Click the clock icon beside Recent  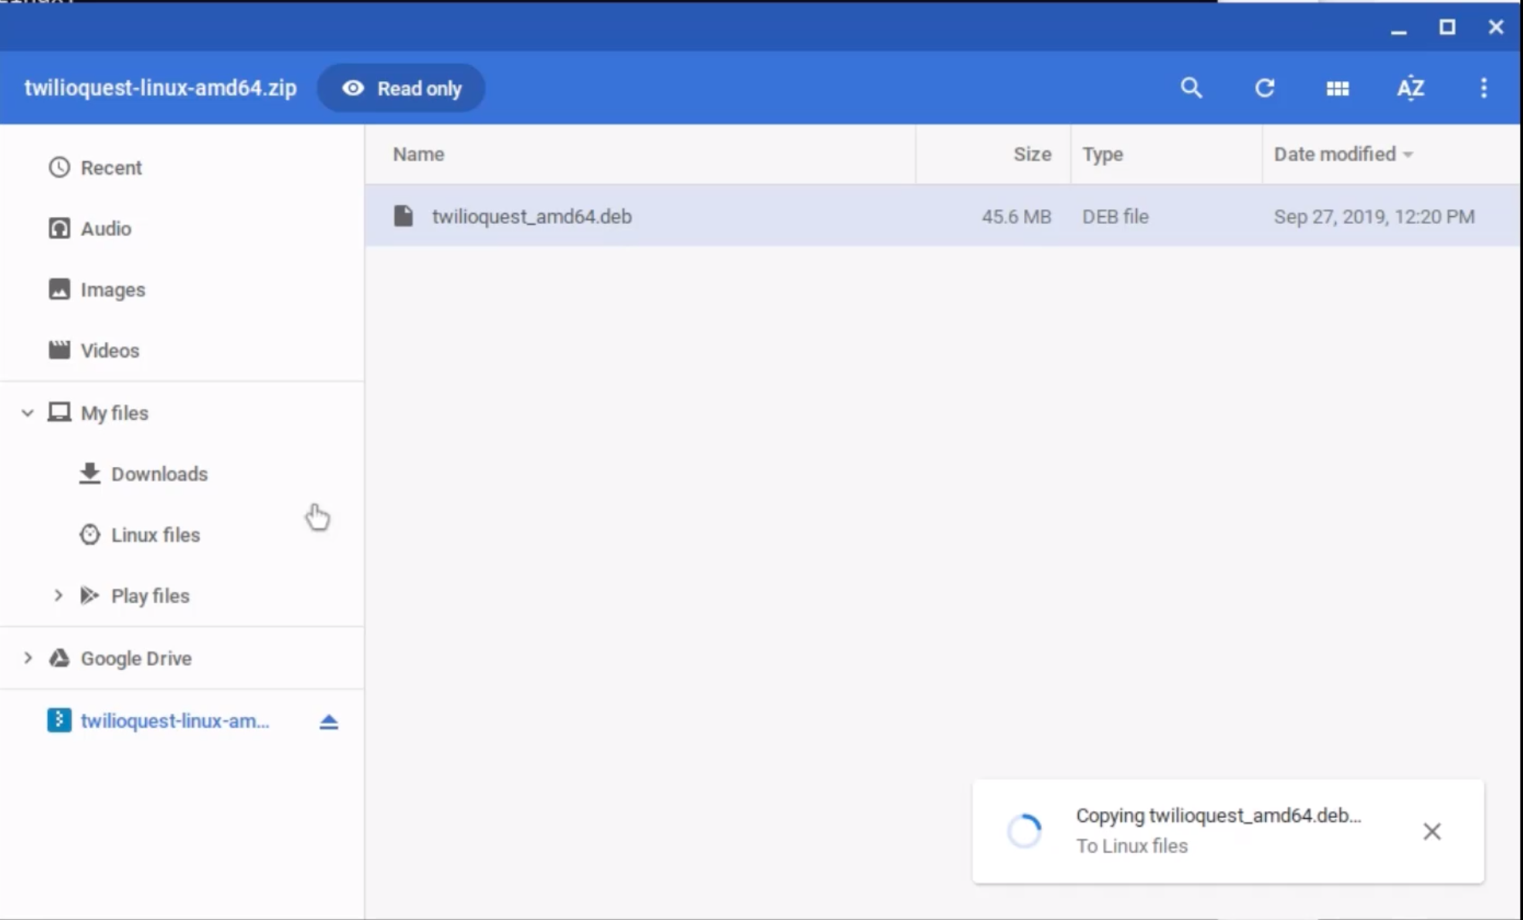[x=59, y=167]
